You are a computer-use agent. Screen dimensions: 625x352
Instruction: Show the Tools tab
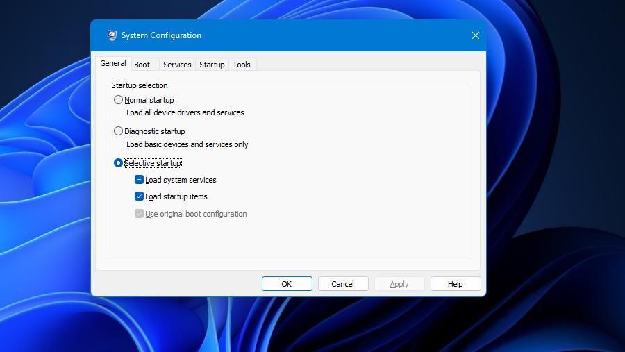click(242, 65)
